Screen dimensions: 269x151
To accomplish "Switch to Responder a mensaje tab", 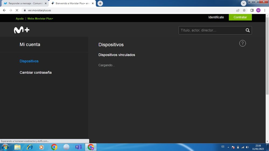I will click(24, 3).
